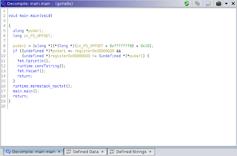237x156 pixels.
Task: Click the void return type on line 2
Action: [13, 16]
